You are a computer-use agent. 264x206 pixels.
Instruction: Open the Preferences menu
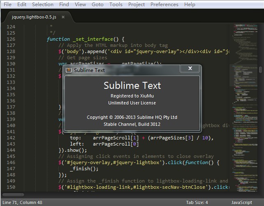164,5
